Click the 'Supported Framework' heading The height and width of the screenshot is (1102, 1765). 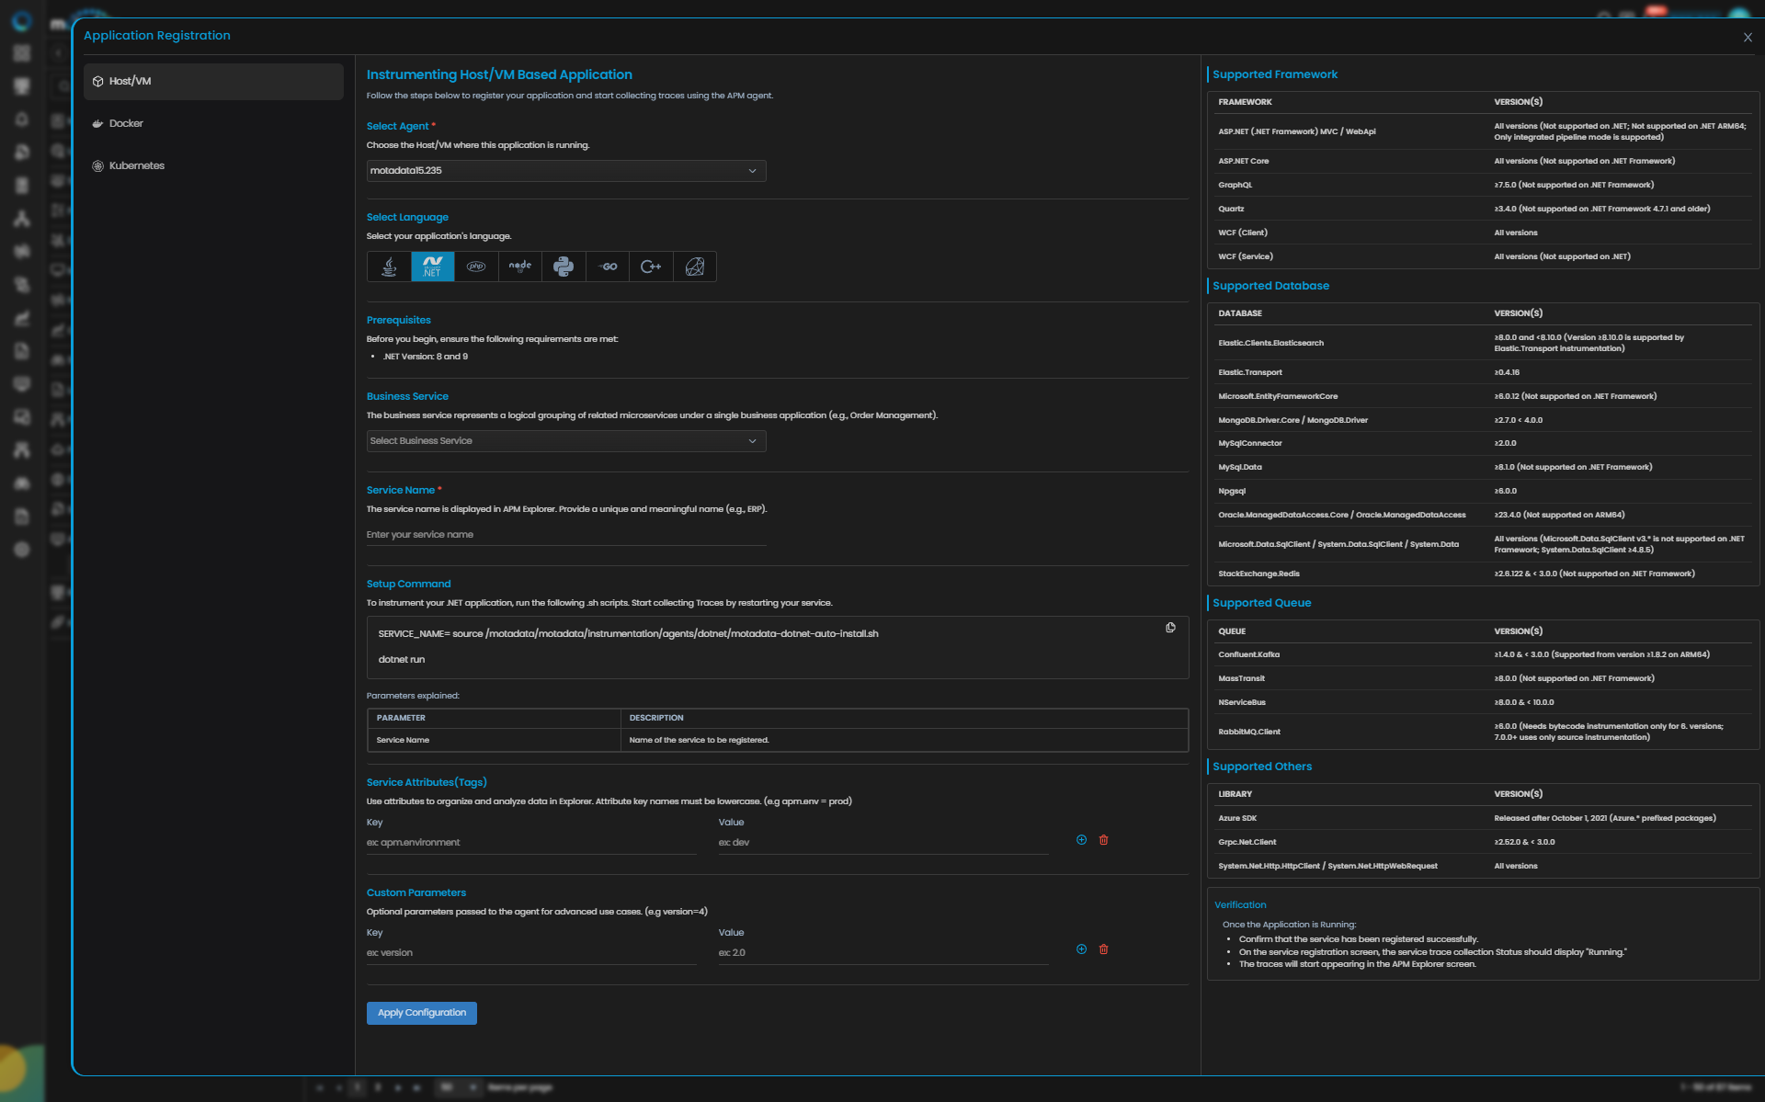point(1275,74)
